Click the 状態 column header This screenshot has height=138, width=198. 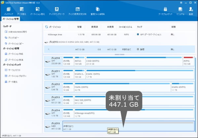click(174, 27)
